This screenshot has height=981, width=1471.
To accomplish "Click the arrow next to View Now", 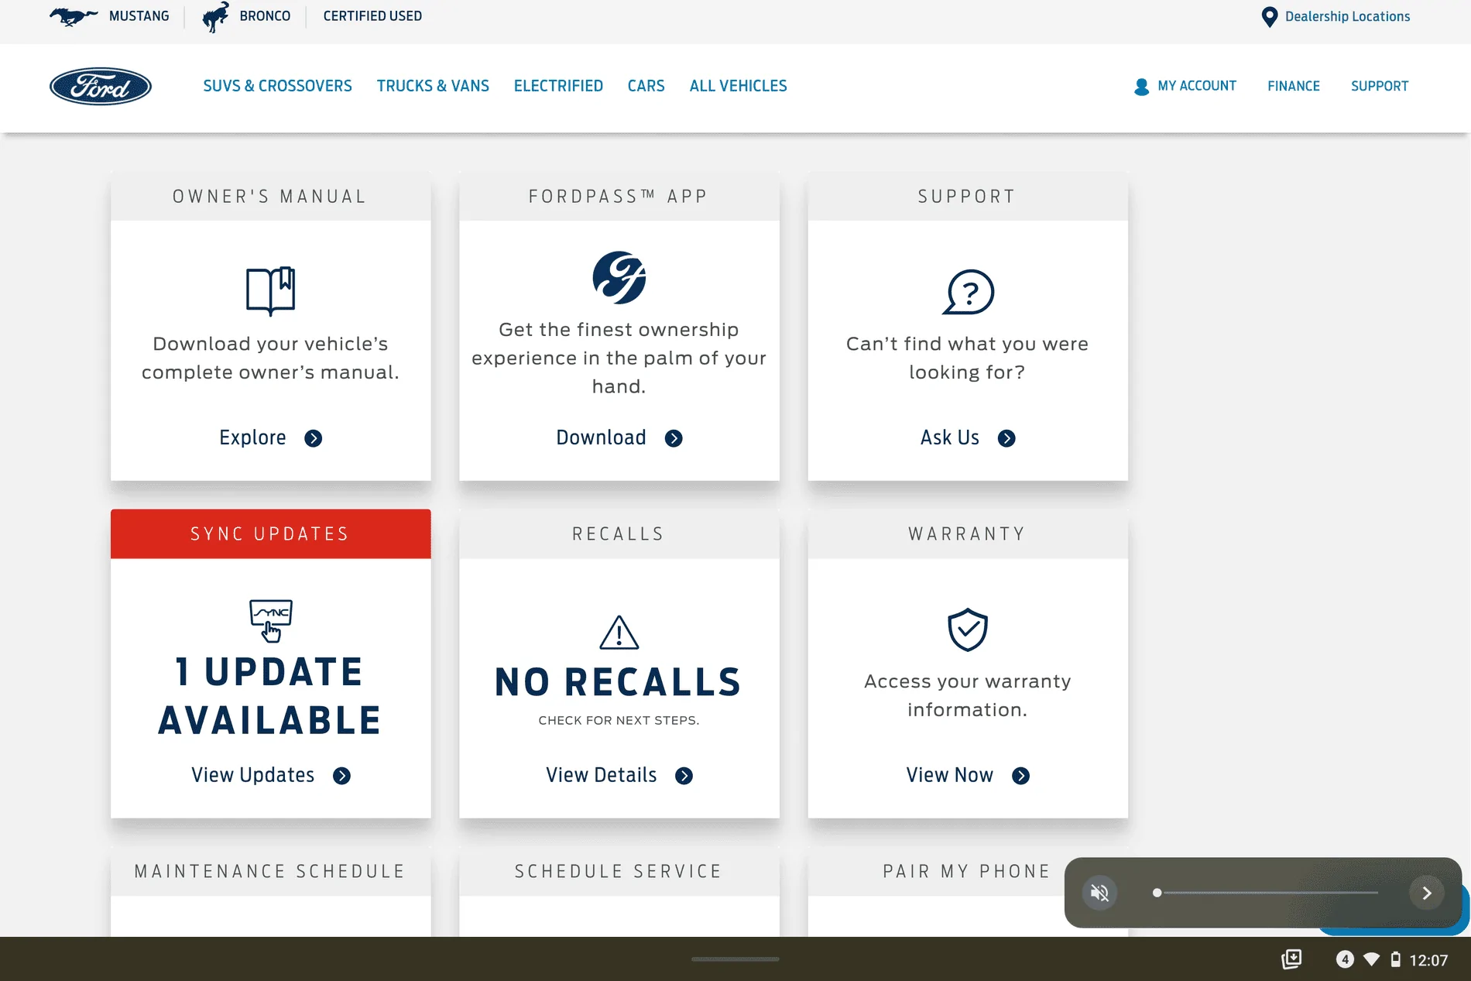I will (1020, 776).
